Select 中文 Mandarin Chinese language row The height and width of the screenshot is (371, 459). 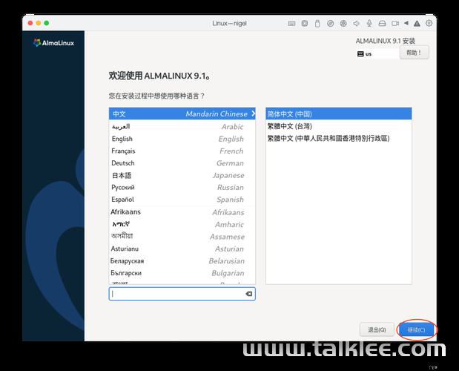tap(182, 114)
